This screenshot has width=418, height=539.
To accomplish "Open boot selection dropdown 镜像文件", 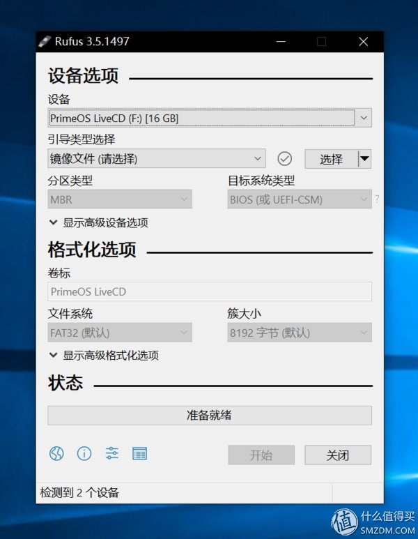I will pyautogui.click(x=157, y=158).
